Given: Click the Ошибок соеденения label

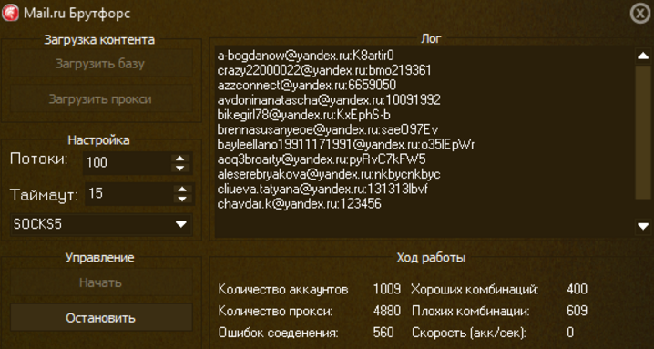Looking at the screenshot, I should [x=279, y=334].
